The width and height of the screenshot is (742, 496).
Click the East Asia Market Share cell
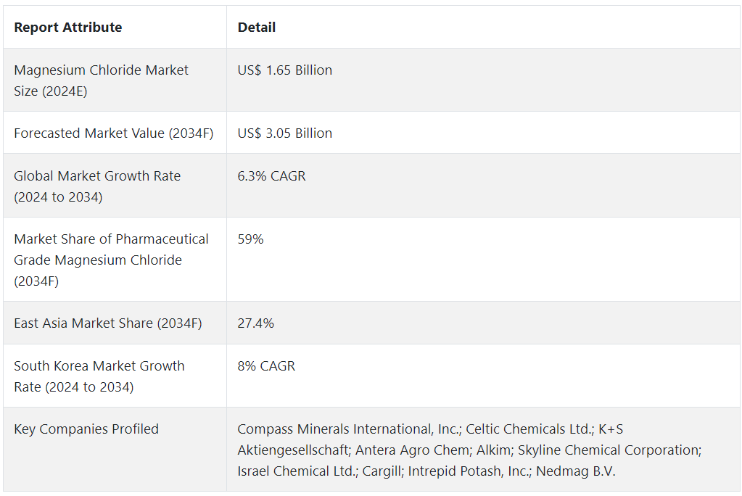click(108, 323)
